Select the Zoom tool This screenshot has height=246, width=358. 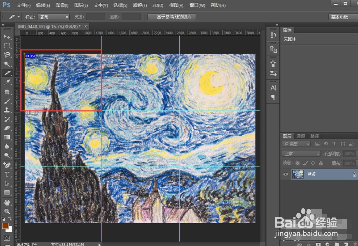coord(7,211)
